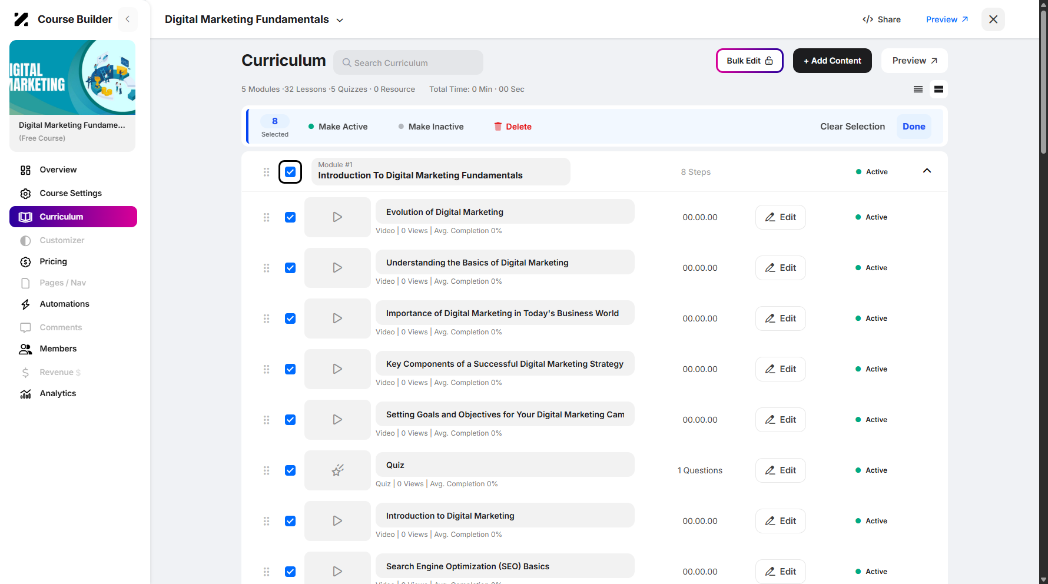This screenshot has width=1048, height=584.
Task: Edit the Key Components lesson
Action: tap(780, 369)
